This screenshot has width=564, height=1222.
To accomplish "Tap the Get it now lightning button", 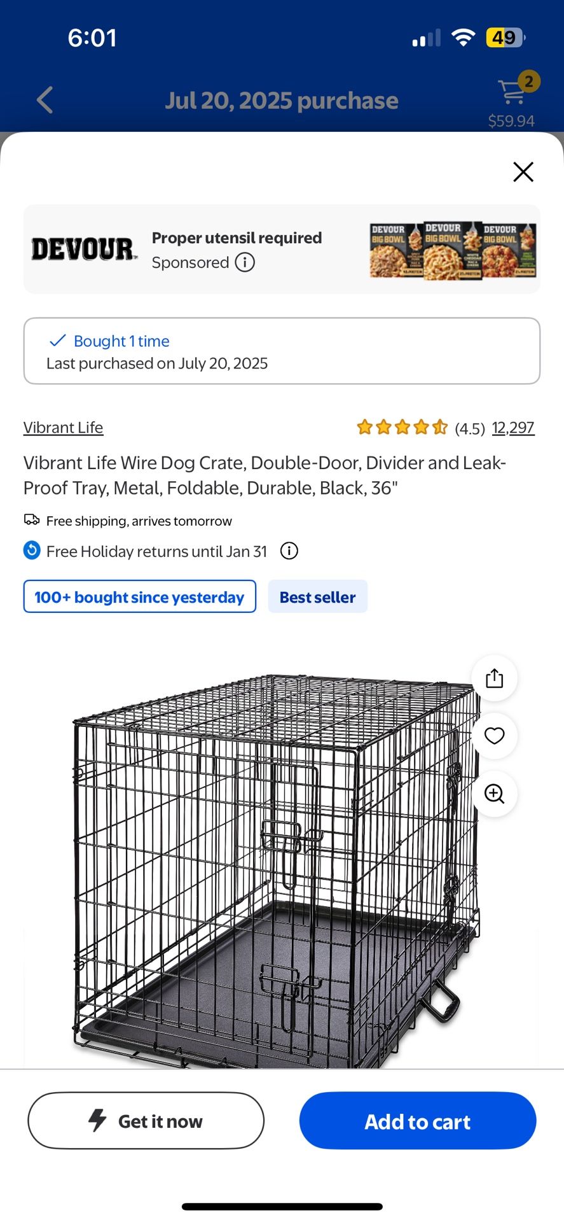I will (x=146, y=1121).
